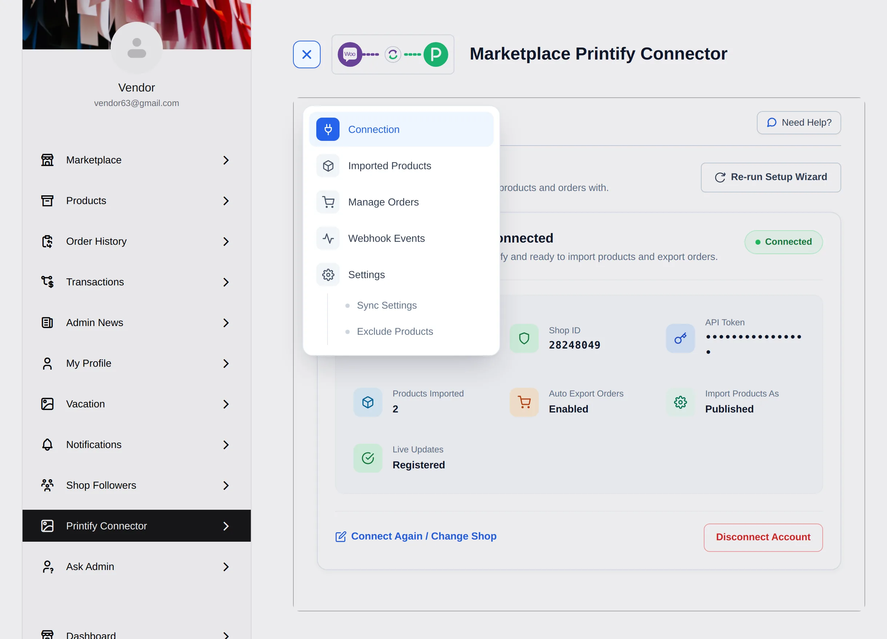This screenshot has width=887, height=639.
Task: Open Webhook Events section
Action: point(401,238)
